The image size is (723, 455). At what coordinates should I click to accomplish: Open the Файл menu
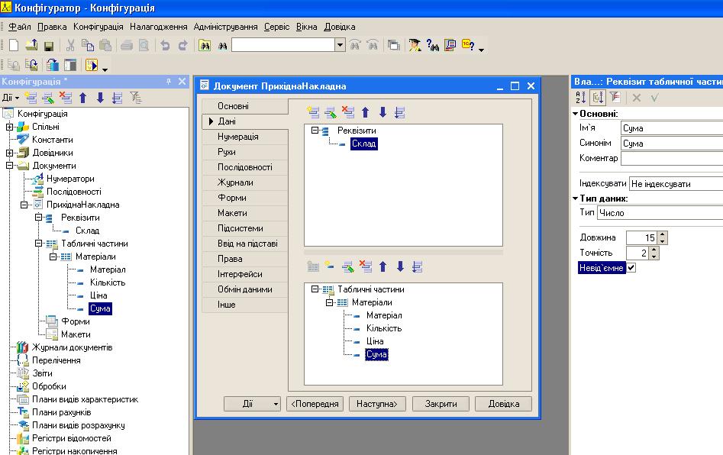coord(20,27)
